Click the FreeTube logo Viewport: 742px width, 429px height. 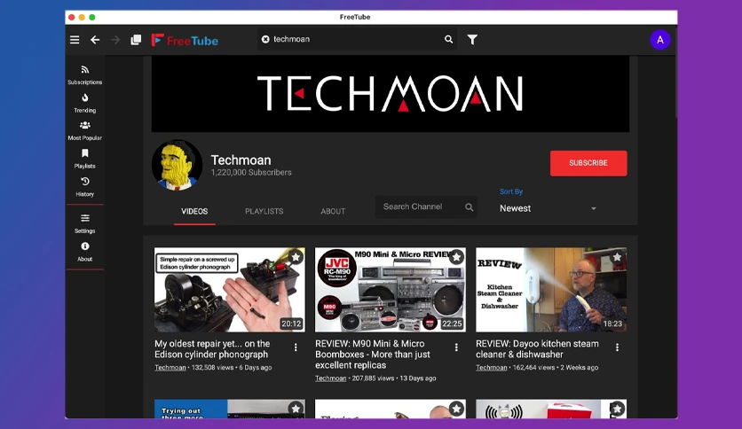185,40
